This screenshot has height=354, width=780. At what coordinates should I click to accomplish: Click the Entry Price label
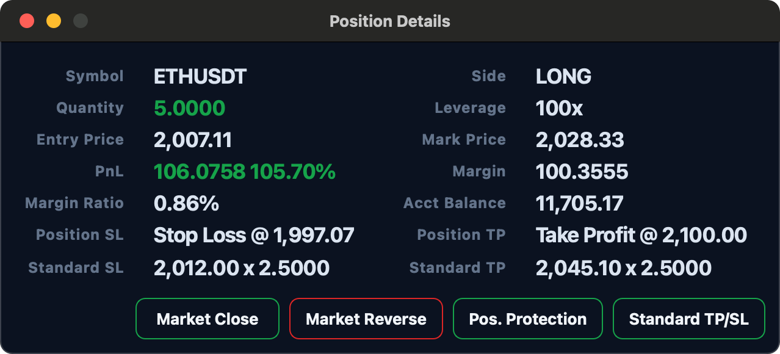[80, 140]
